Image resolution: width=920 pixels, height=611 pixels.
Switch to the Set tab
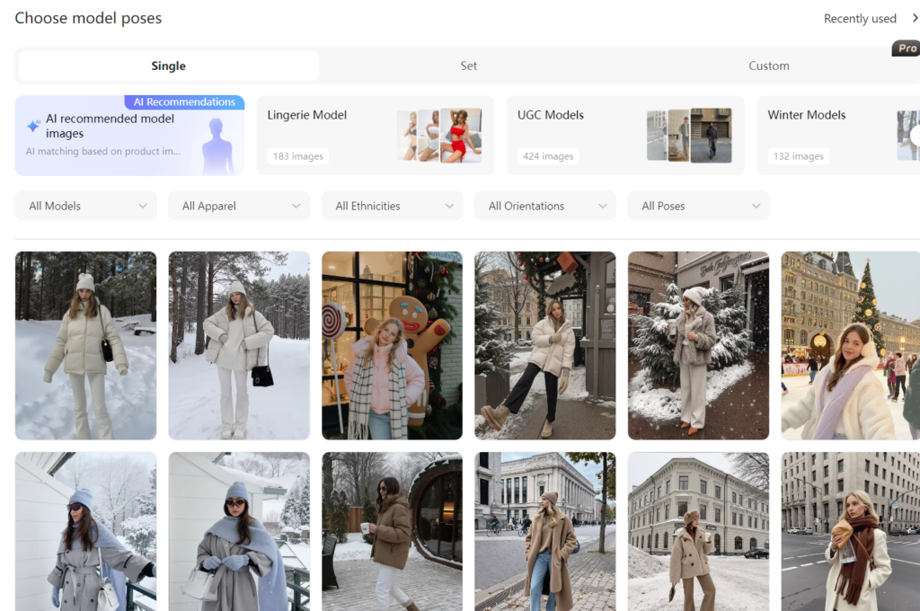(x=469, y=66)
